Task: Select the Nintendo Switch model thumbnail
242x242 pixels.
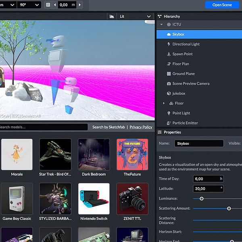Action: click(94, 199)
